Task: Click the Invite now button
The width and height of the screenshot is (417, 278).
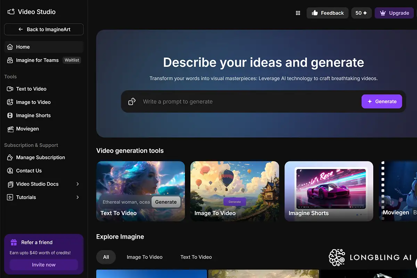Action: [44, 265]
